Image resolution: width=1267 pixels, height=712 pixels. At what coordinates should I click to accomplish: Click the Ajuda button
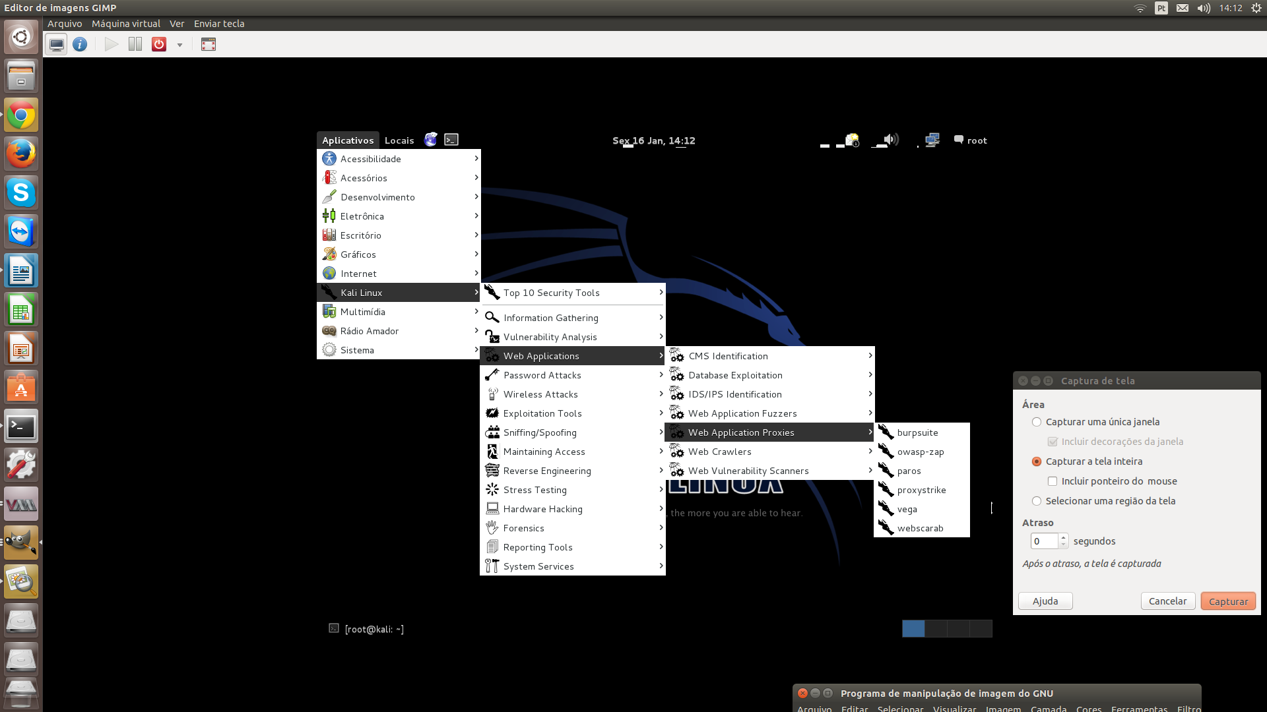pos(1045,601)
